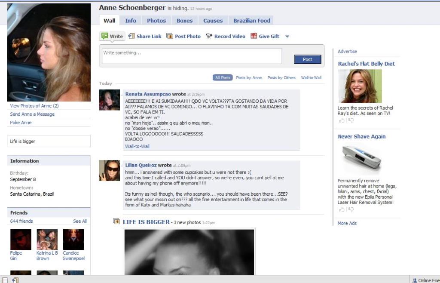The image size is (440, 283).
Task: Click the See All friends link
Action: [x=80, y=221]
